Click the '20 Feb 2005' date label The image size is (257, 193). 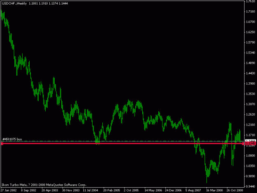click(111, 191)
